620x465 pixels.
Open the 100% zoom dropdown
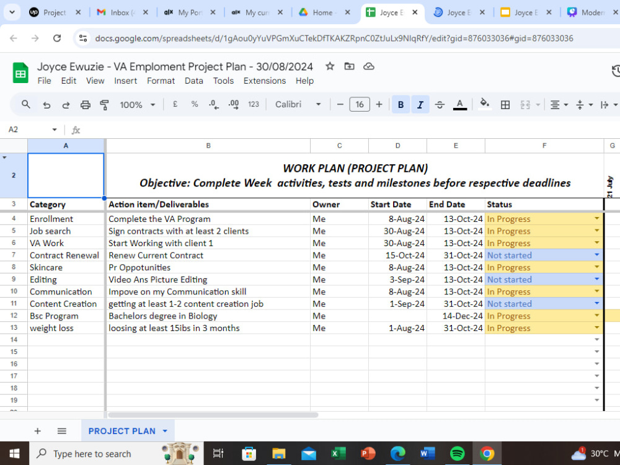pos(137,105)
